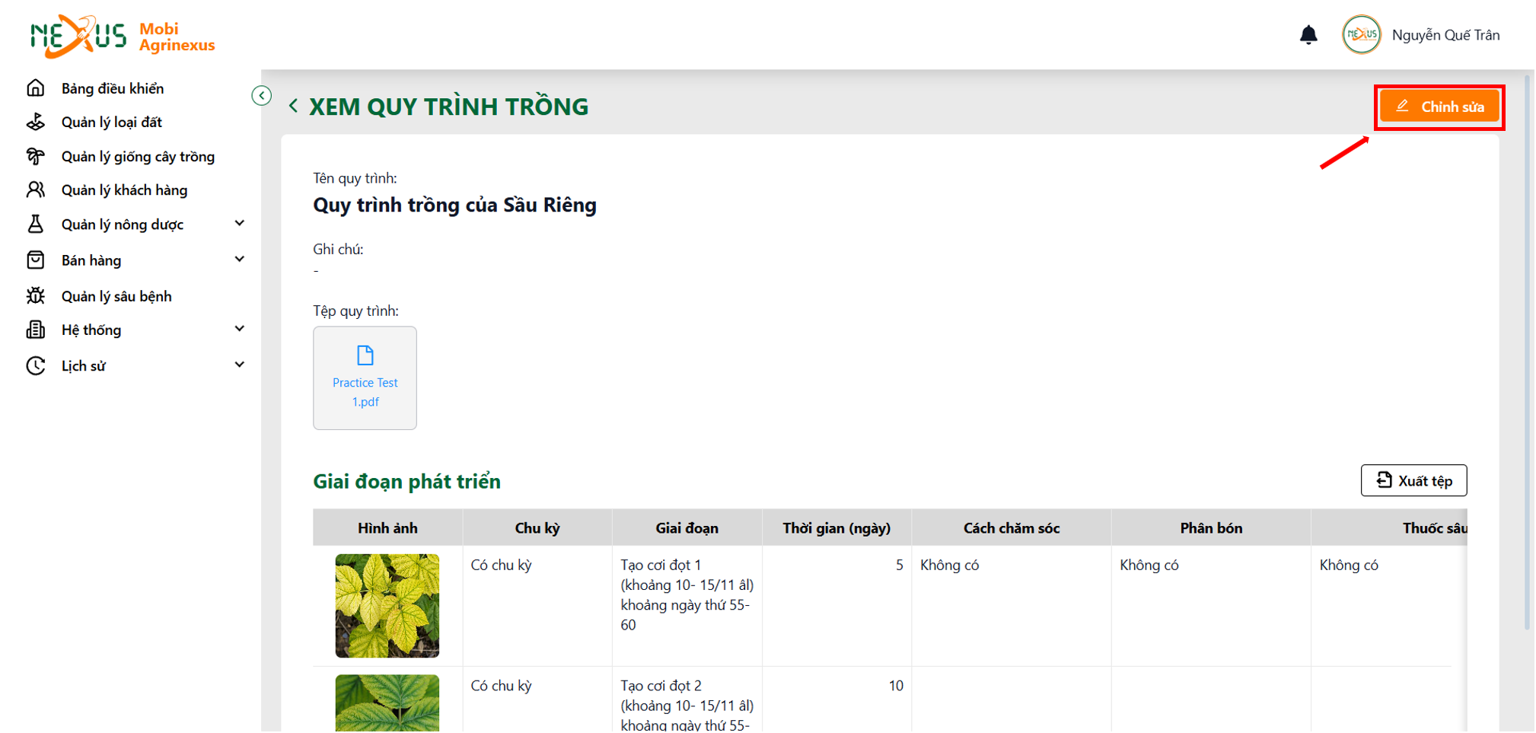Click the Practice Test 1.pdf file icon
Screen dimensions: 1536x733
[365, 355]
